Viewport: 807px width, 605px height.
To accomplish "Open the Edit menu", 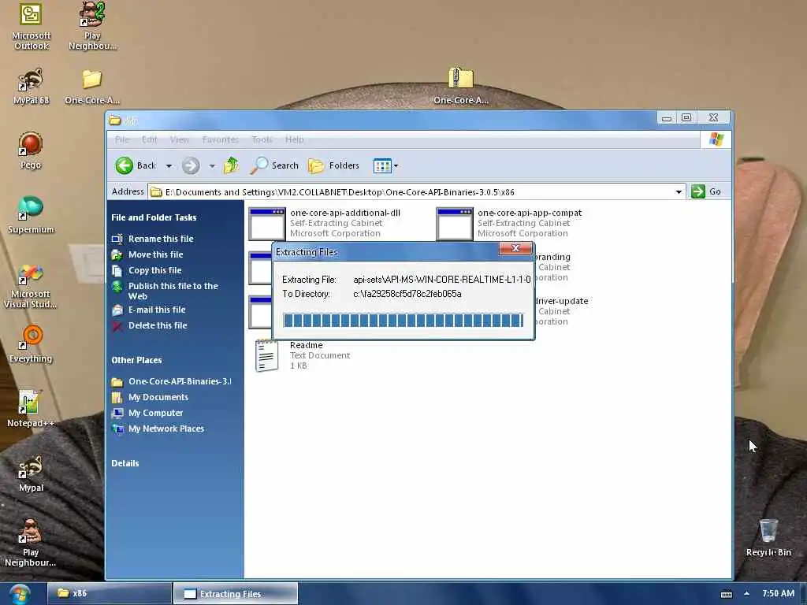I will [149, 140].
